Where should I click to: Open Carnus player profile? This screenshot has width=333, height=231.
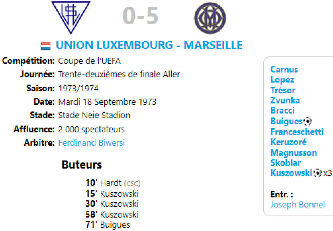point(284,69)
